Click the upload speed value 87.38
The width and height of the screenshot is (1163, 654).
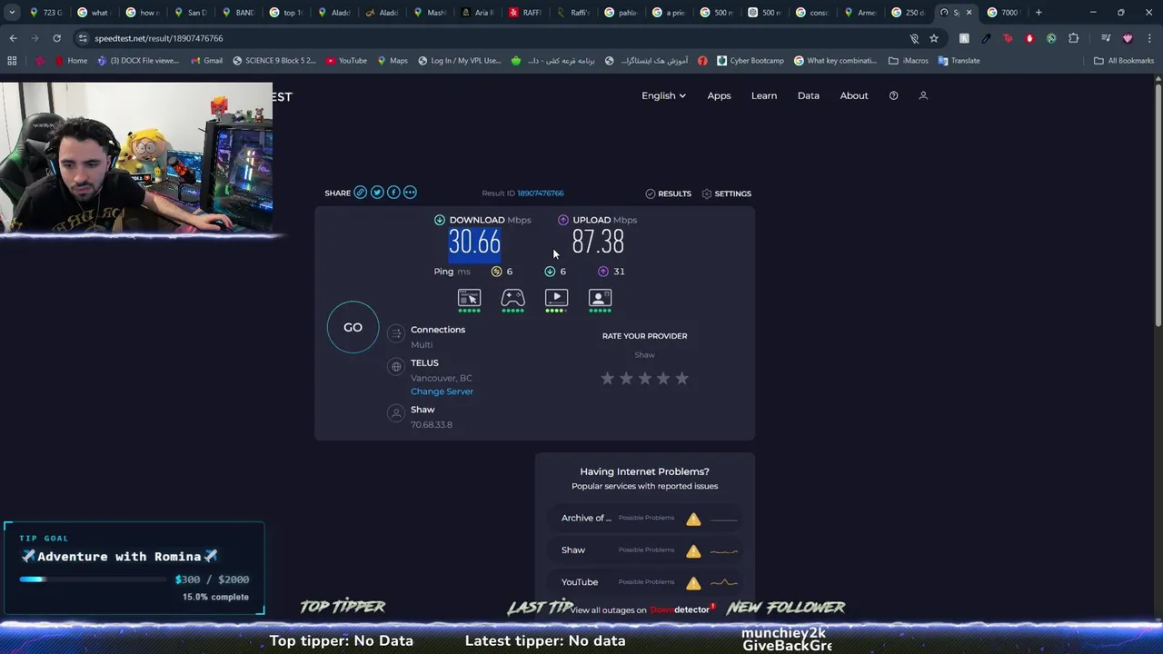point(598,243)
